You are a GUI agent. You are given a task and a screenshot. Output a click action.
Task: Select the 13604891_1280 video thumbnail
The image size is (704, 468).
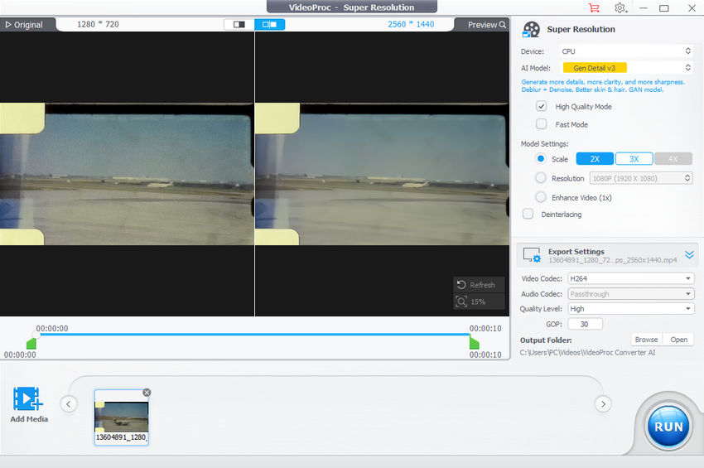121,417
